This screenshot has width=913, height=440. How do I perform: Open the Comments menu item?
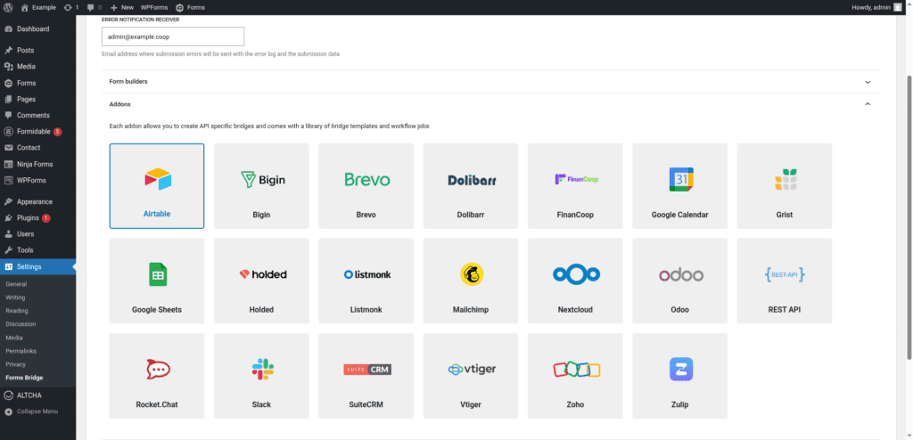[x=37, y=115]
